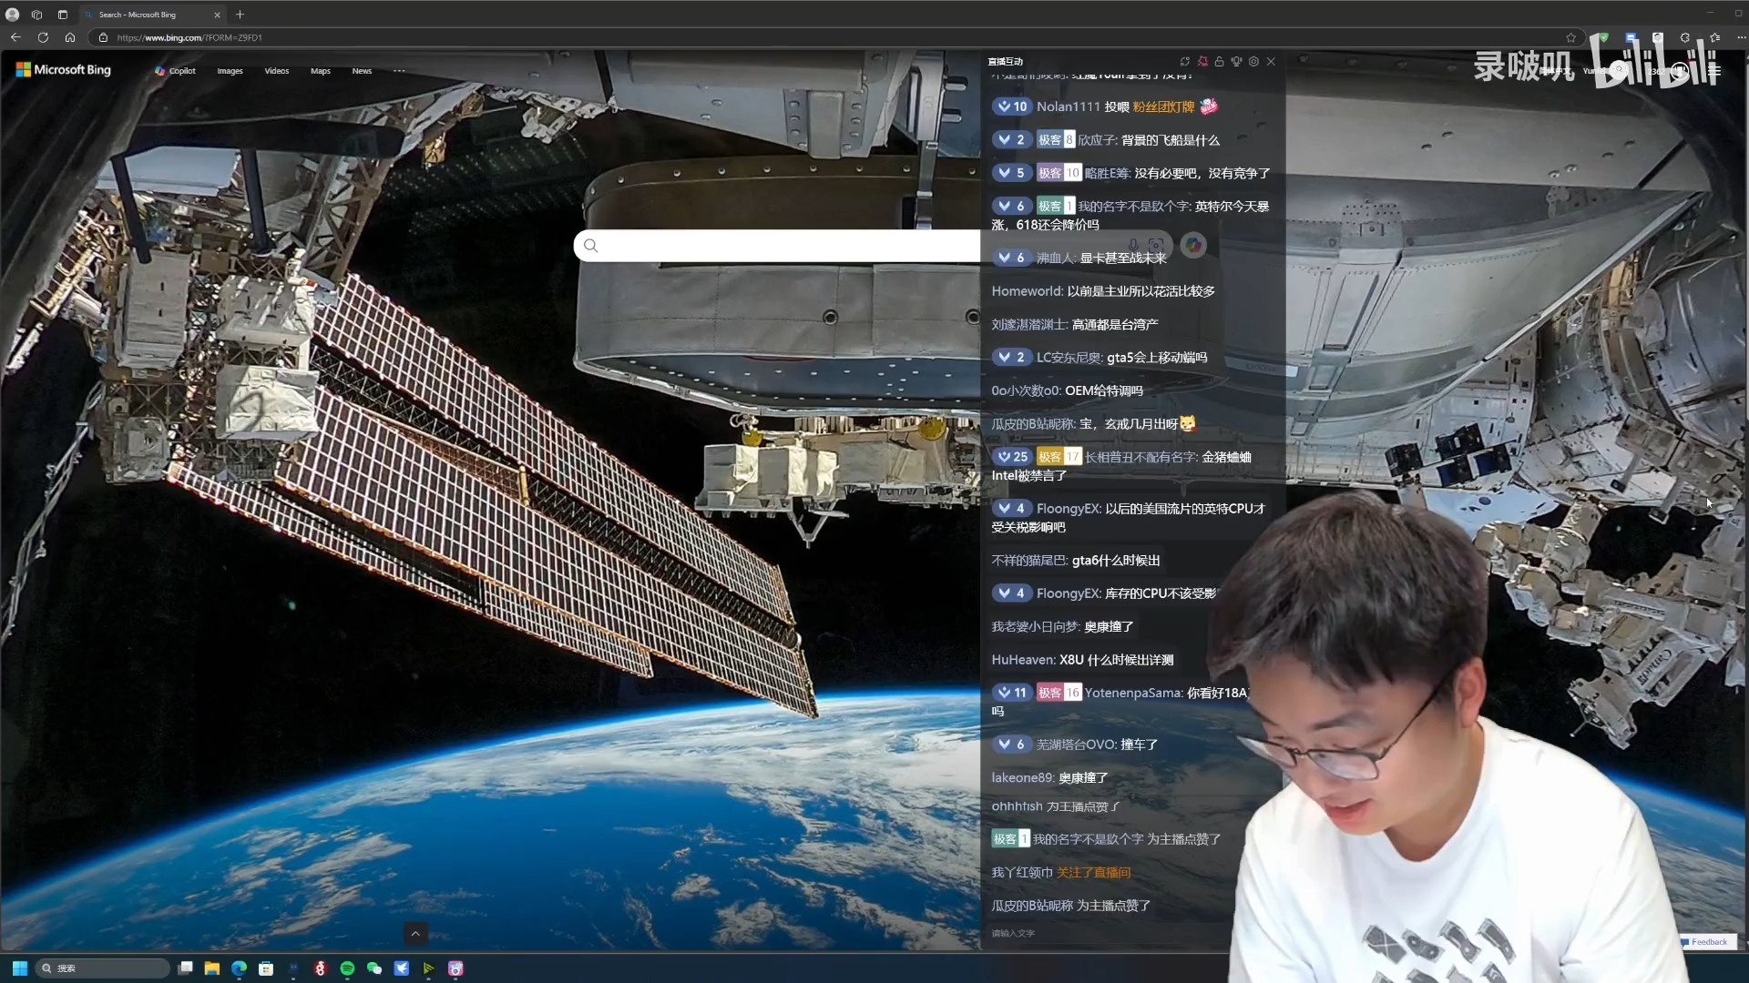
Task: Click the refresh icon in chat panel header
Action: [x=1184, y=62]
